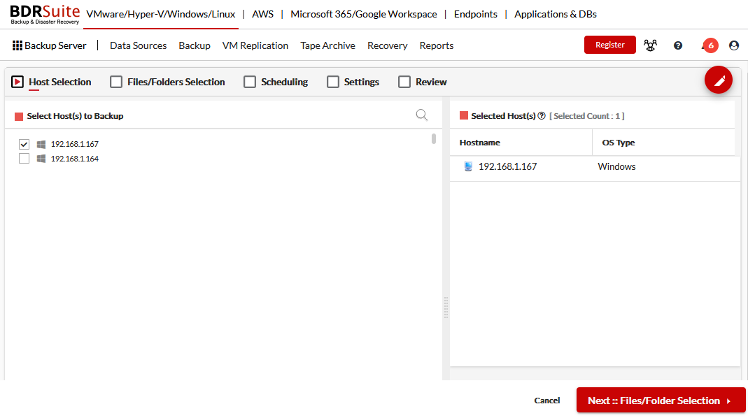Viewport: 748px width, 418px height.
Task: Open the Recovery menu
Action: pyautogui.click(x=387, y=45)
